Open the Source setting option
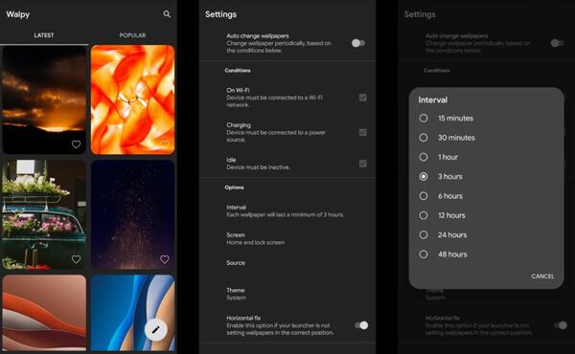 [x=287, y=263]
